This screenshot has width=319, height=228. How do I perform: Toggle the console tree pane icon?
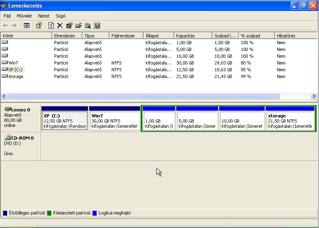(x=26, y=25)
